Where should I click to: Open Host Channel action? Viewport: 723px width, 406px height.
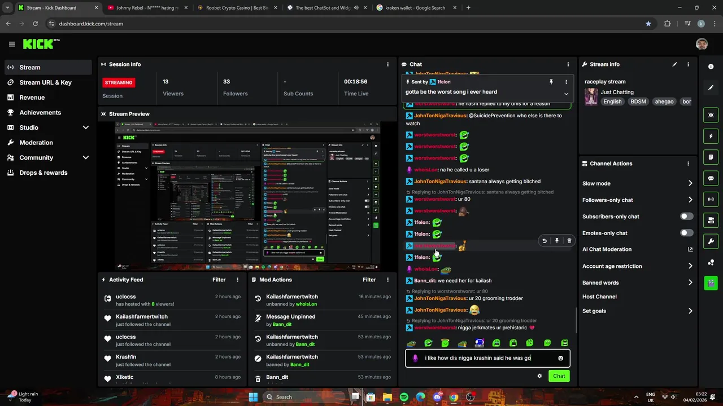[x=599, y=297]
